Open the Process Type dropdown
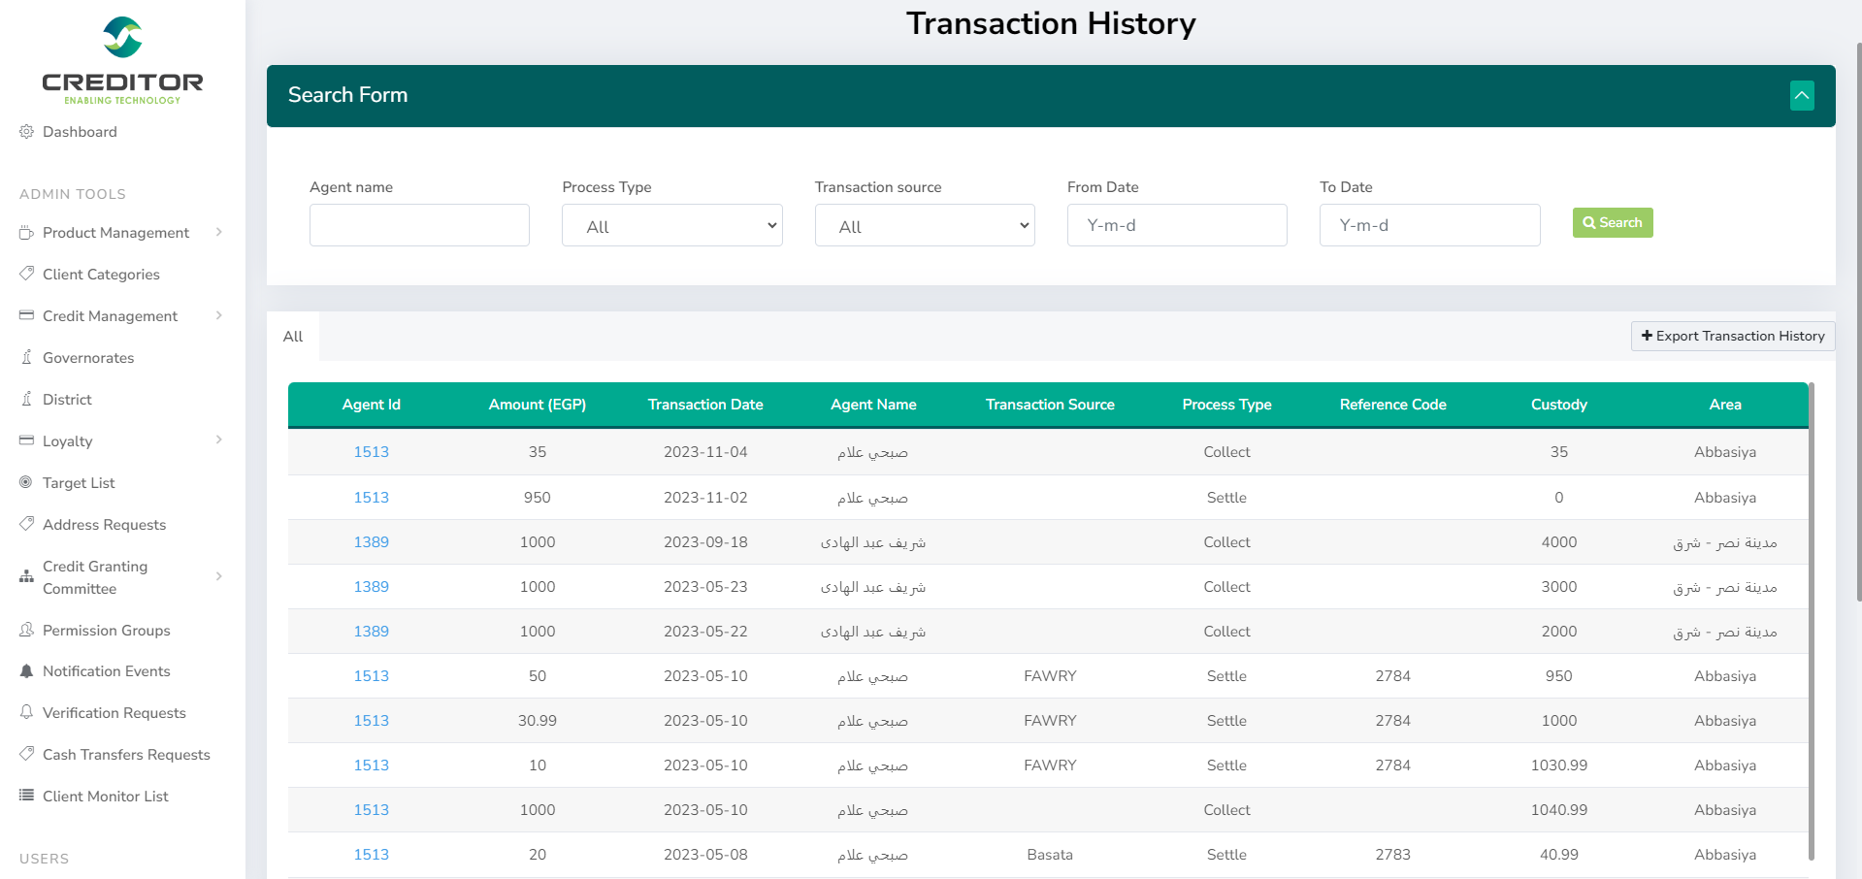The height and width of the screenshot is (879, 1862). pyautogui.click(x=671, y=226)
